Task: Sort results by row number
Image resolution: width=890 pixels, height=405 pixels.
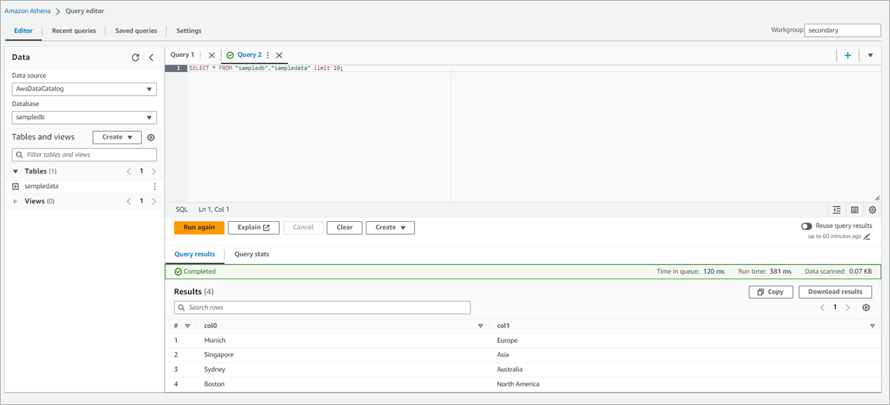Action: [187, 326]
